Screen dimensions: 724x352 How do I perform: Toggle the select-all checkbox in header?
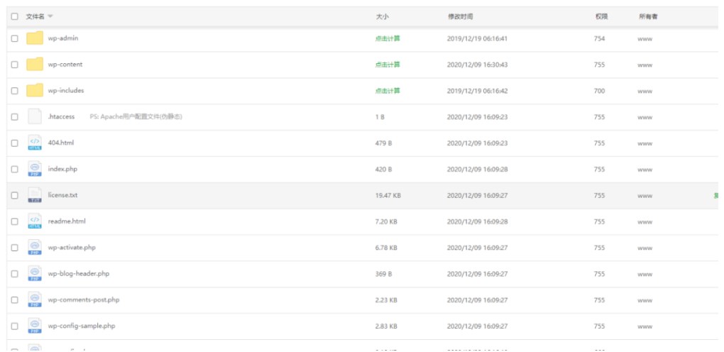coord(15,16)
